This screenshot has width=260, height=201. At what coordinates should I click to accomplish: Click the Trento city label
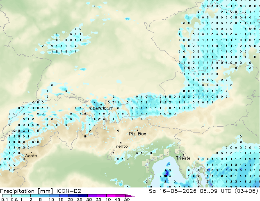pos(121,146)
